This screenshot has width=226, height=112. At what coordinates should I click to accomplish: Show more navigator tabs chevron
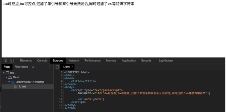33,67
